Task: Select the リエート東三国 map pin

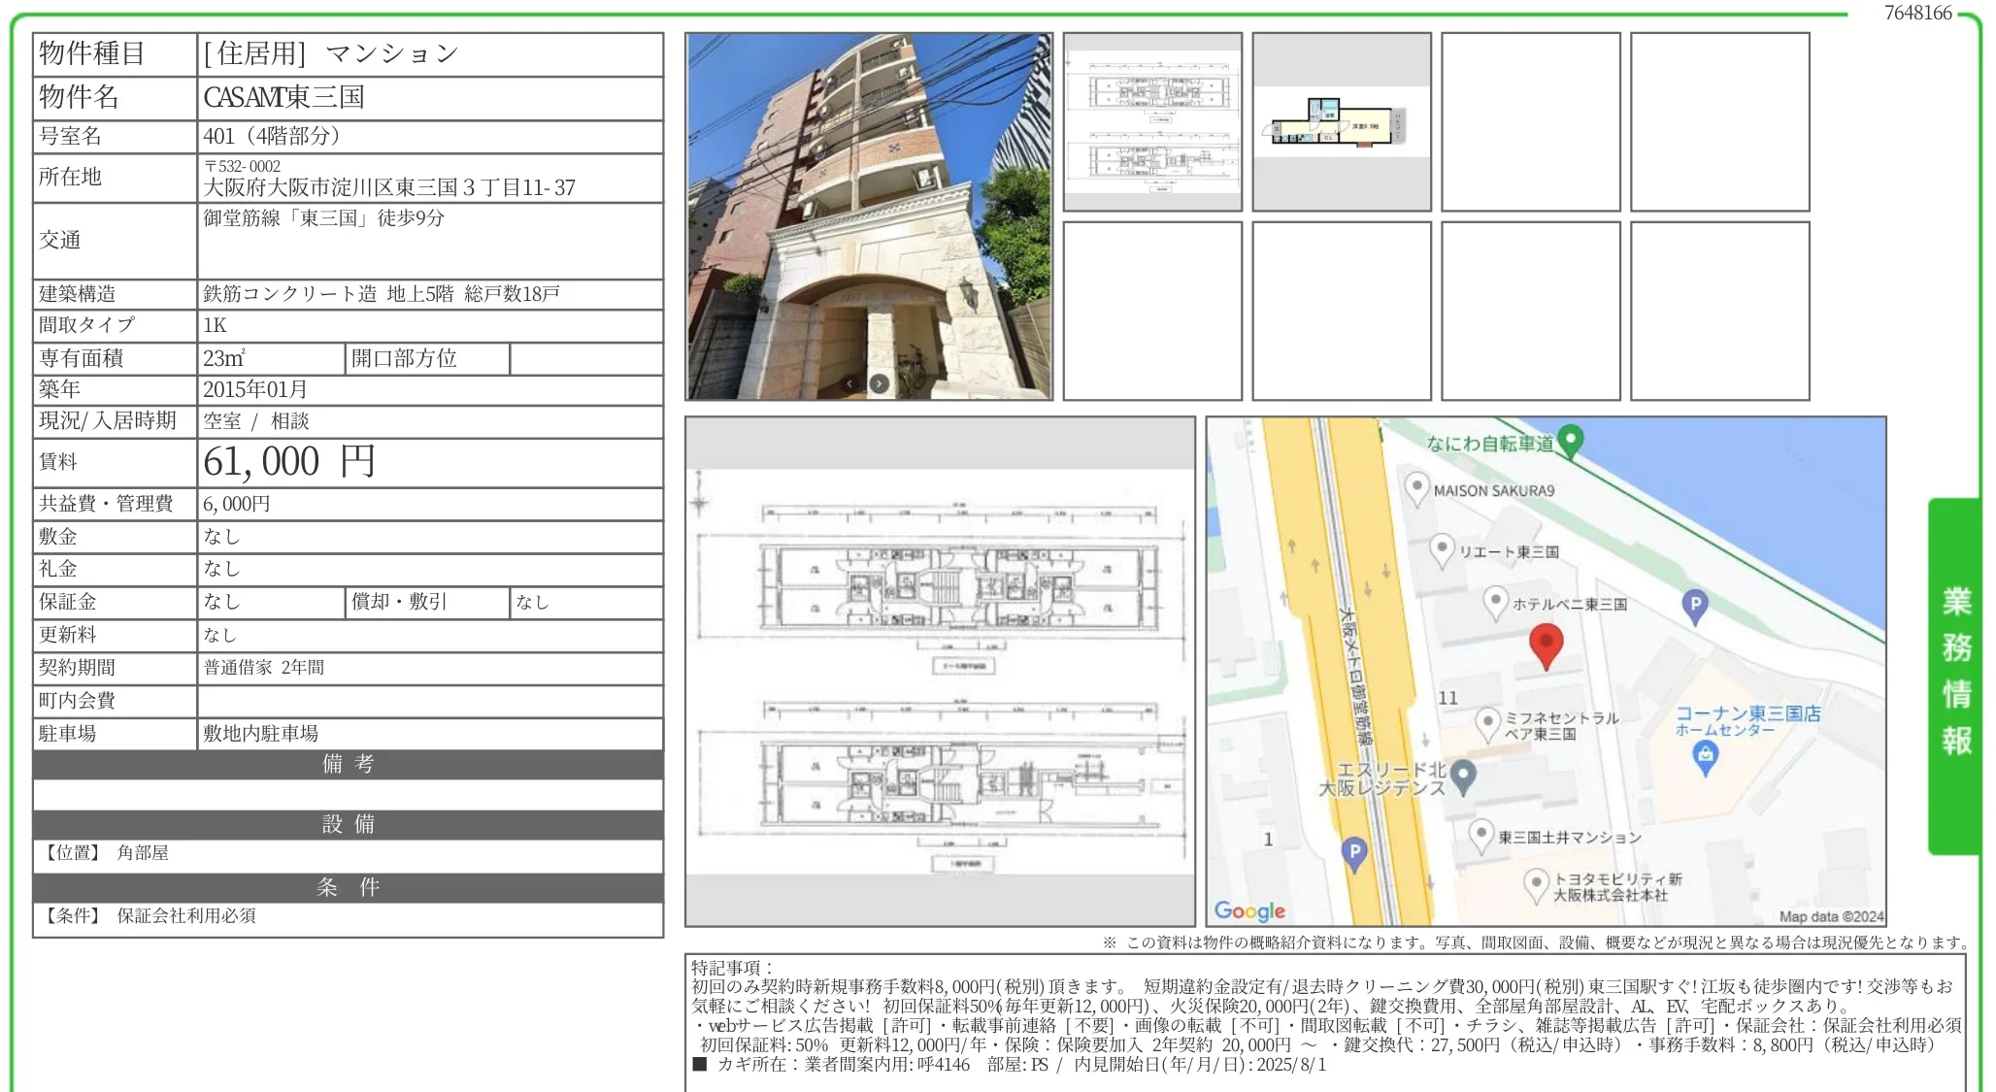Action: pyautogui.click(x=1442, y=549)
